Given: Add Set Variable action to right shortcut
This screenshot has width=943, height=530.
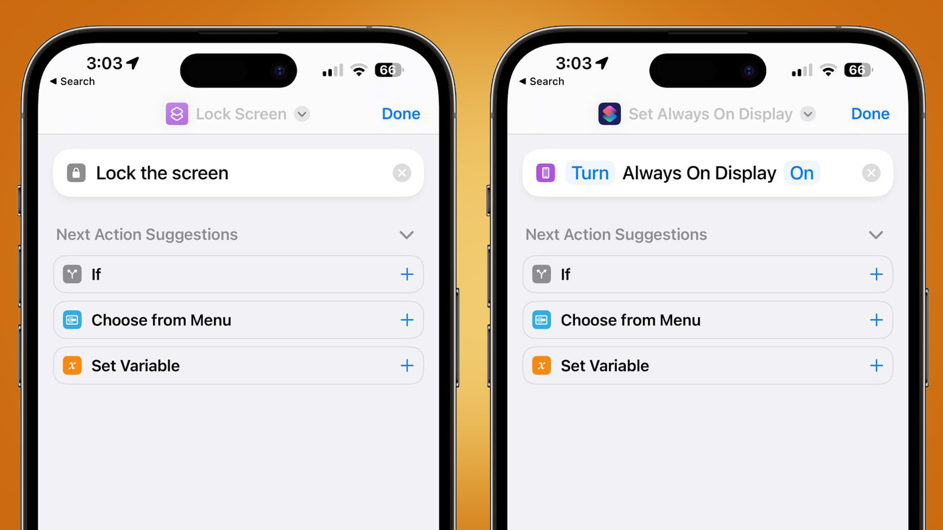Looking at the screenshot, I should 877,366.
